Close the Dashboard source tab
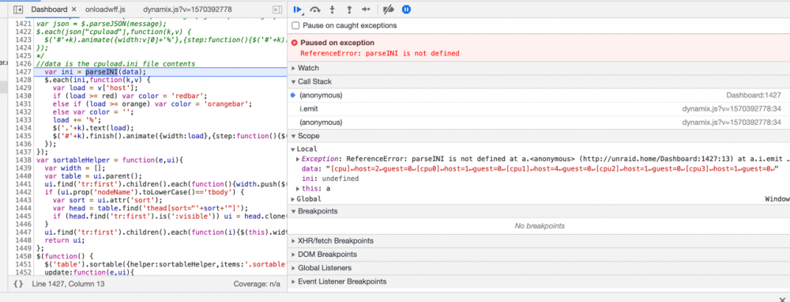Viewport: 790px width, 302px height. coord(73,9)
